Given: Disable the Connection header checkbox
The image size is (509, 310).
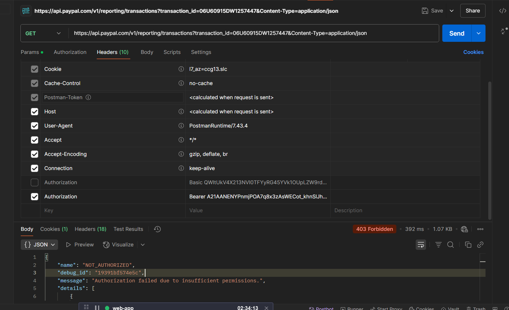Looking at the screenshot, I should tap(35, 168).
